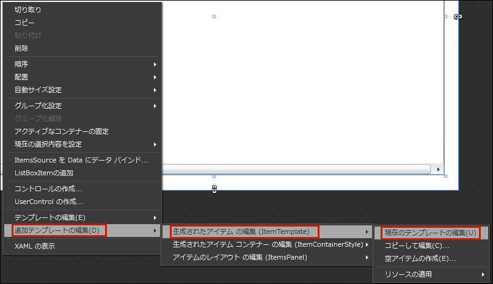Expand arrow beside 配置
The width and height of the screenshot is (493, 284).
155,78
